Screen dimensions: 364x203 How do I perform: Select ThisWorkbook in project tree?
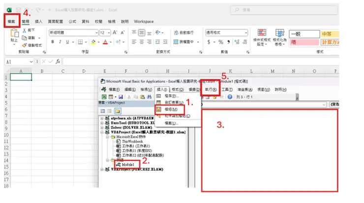(x=132, y=141)
